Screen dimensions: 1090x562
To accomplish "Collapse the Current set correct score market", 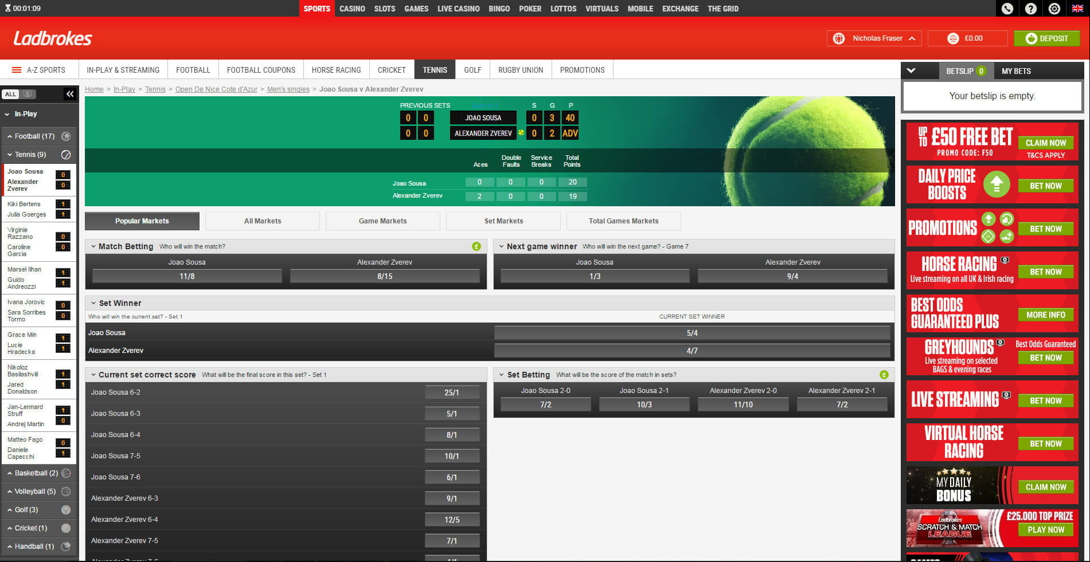I will point(93,375).
